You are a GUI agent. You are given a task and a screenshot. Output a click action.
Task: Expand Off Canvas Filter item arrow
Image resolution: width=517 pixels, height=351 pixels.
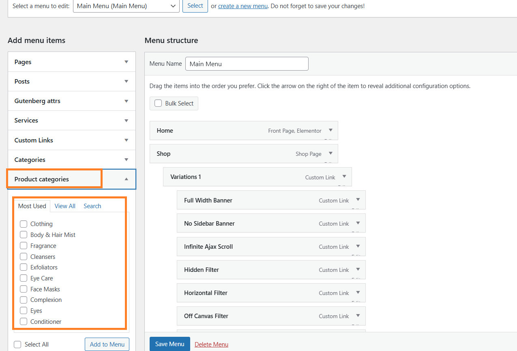358,315
